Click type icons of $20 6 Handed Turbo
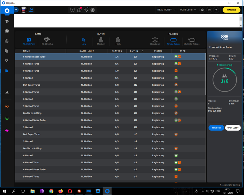Image resolution: width=244 pixels, height=195 pixels. click(x=177, y=64)
